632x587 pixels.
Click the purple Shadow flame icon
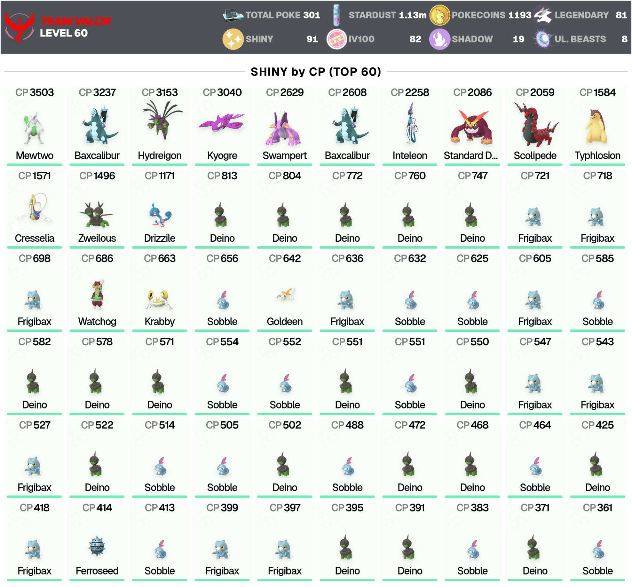pos(439,39)
